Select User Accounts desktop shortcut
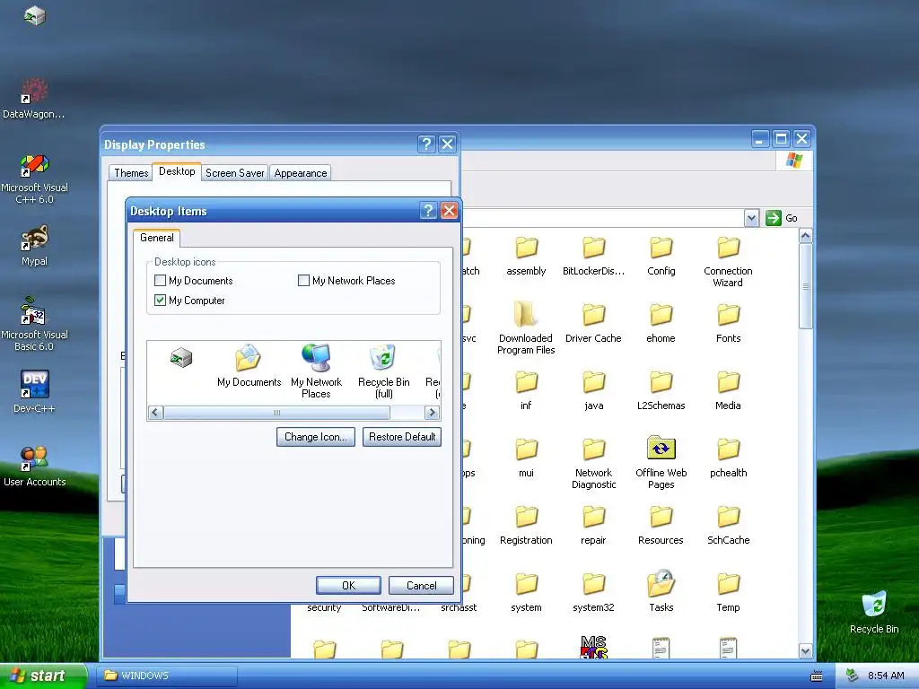Image resolution: width=919 pixels, height=689 pixels. click(34, 467)
